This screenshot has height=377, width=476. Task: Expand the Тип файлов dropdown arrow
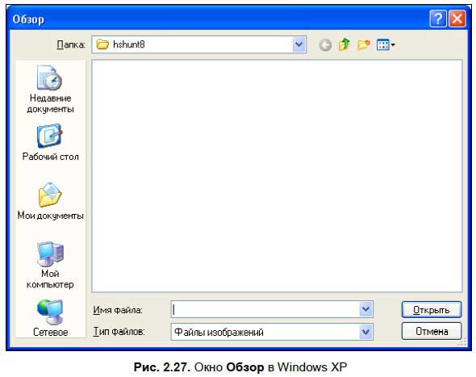365,332
